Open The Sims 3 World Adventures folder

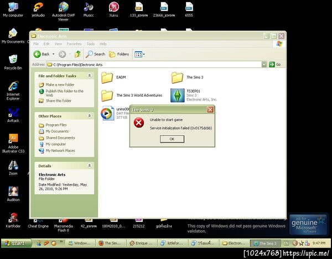(x=132, y=96)
